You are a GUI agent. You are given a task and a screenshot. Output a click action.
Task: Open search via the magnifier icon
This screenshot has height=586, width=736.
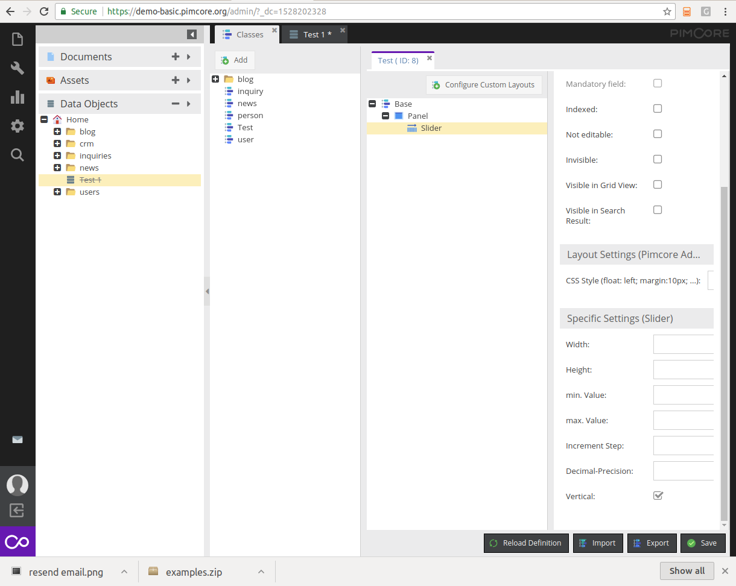[x=17, y=155]
